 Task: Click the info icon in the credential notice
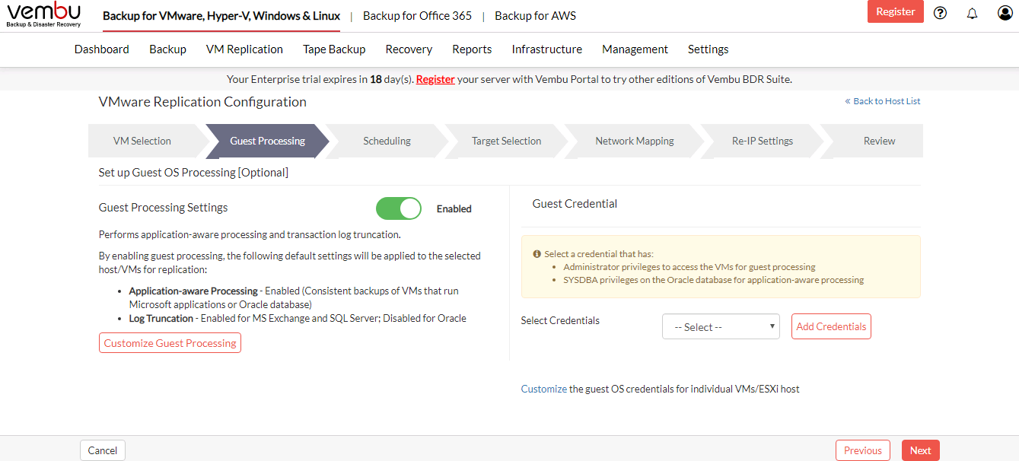537,254
